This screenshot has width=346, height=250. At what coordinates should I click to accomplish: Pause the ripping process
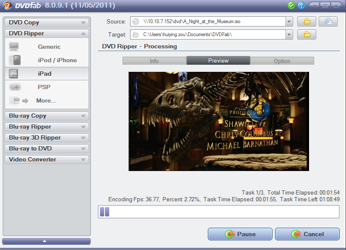(x=240, y=234)
